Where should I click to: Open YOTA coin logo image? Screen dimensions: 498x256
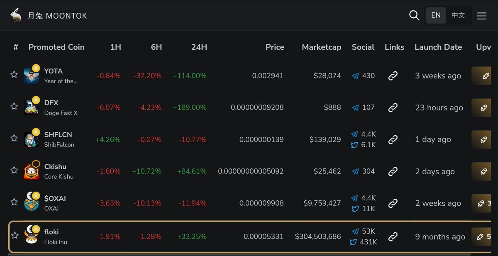[x=32, y=75]
